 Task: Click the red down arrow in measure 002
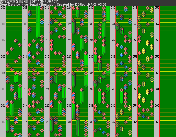[x=12, y=49]
